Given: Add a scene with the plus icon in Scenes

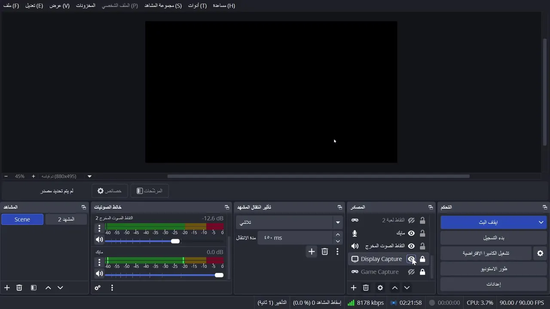Looking at the screenshot, I should point(7,288).
